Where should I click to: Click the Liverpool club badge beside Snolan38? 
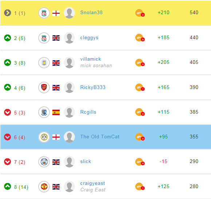(44, 13)
